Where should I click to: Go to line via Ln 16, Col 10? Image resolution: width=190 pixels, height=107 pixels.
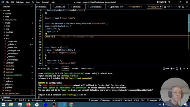point(117,100)
